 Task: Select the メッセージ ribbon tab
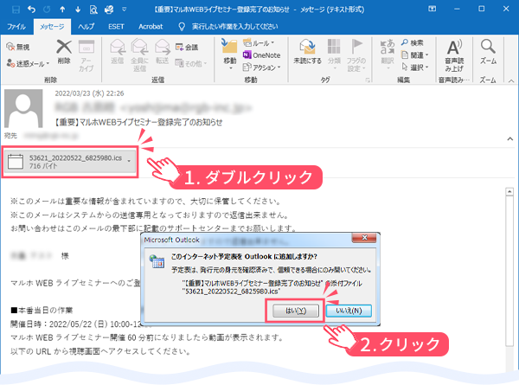[52, 27]
